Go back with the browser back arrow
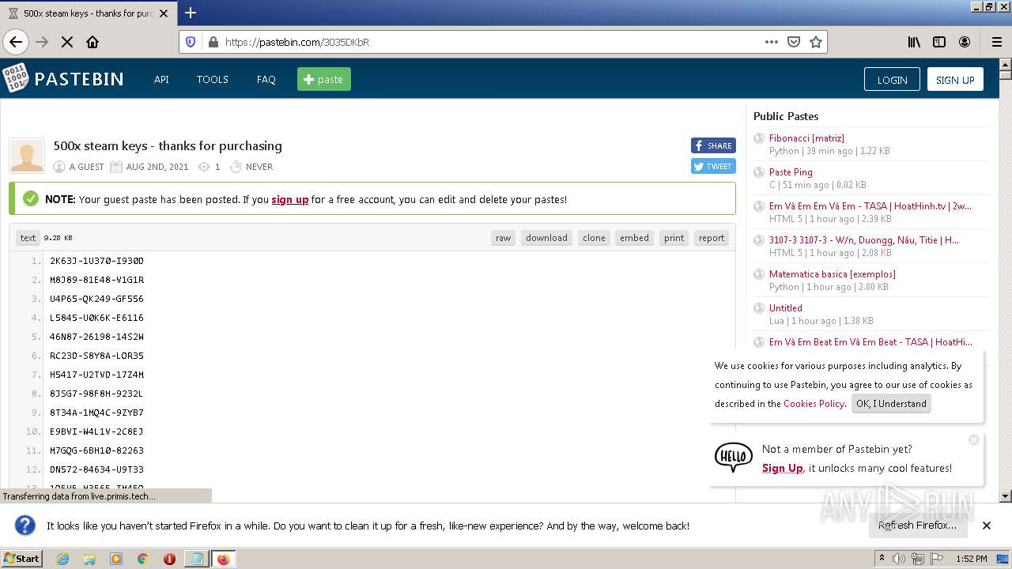Viewport: 1012px width, 569px height. click(x=16, y=42)
